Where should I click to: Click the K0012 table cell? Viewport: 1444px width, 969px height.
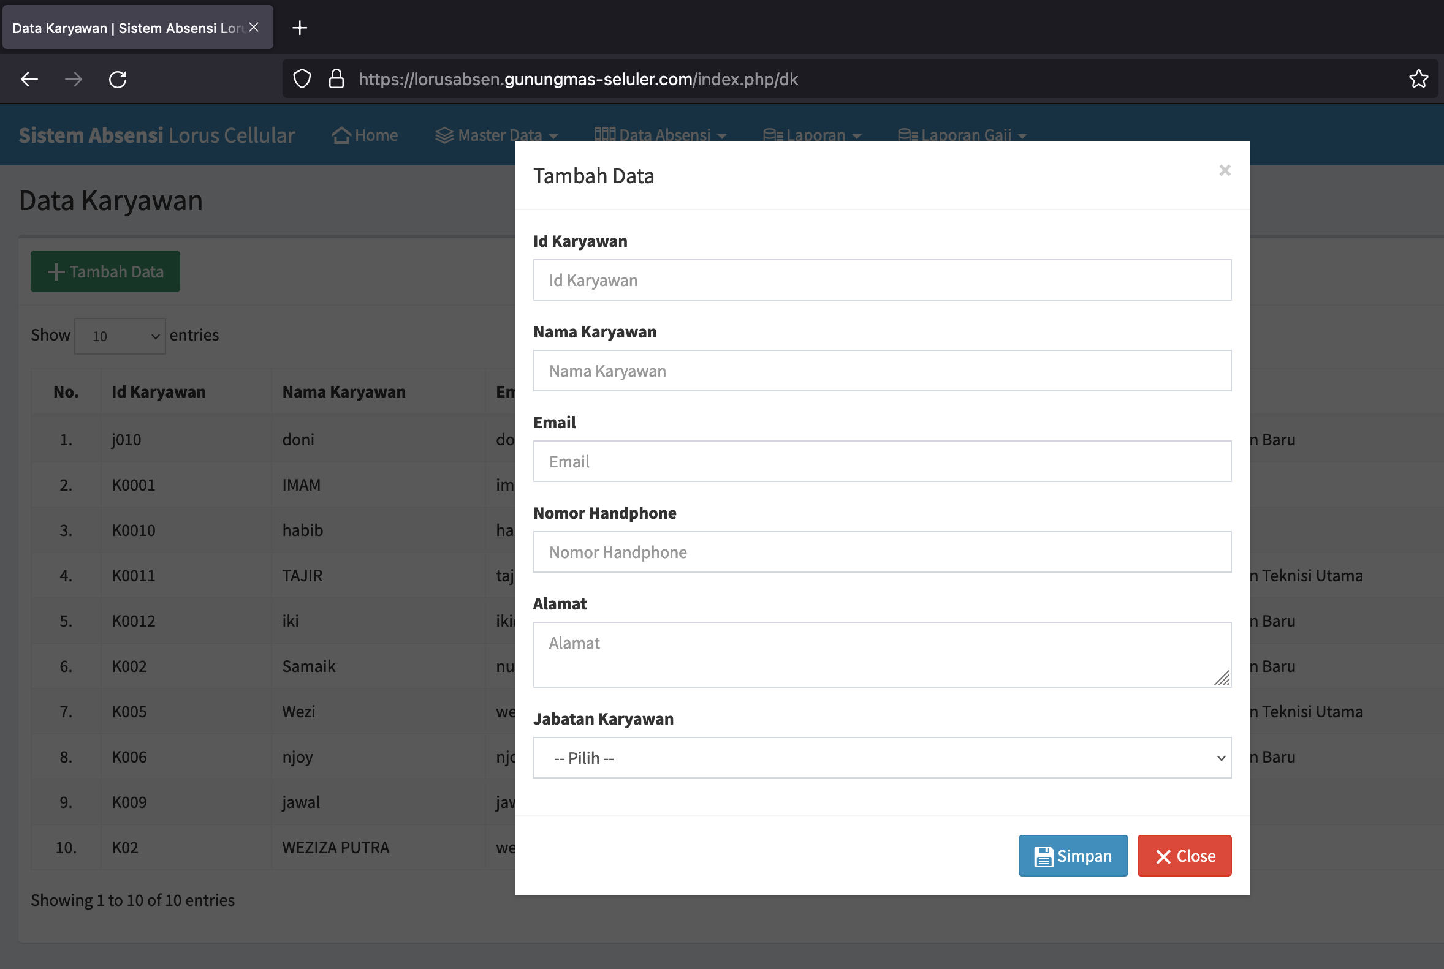[186, 620]
